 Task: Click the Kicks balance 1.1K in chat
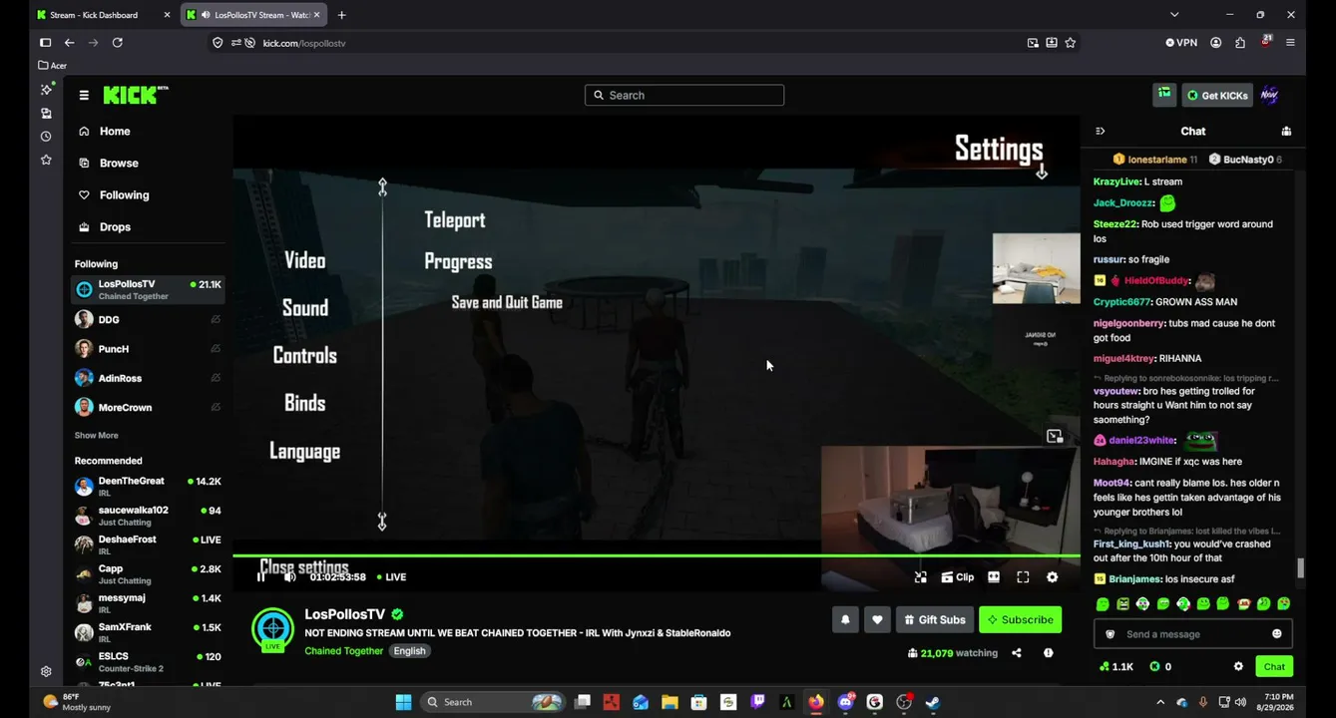pyautogui.click(x=1115, y=666)
